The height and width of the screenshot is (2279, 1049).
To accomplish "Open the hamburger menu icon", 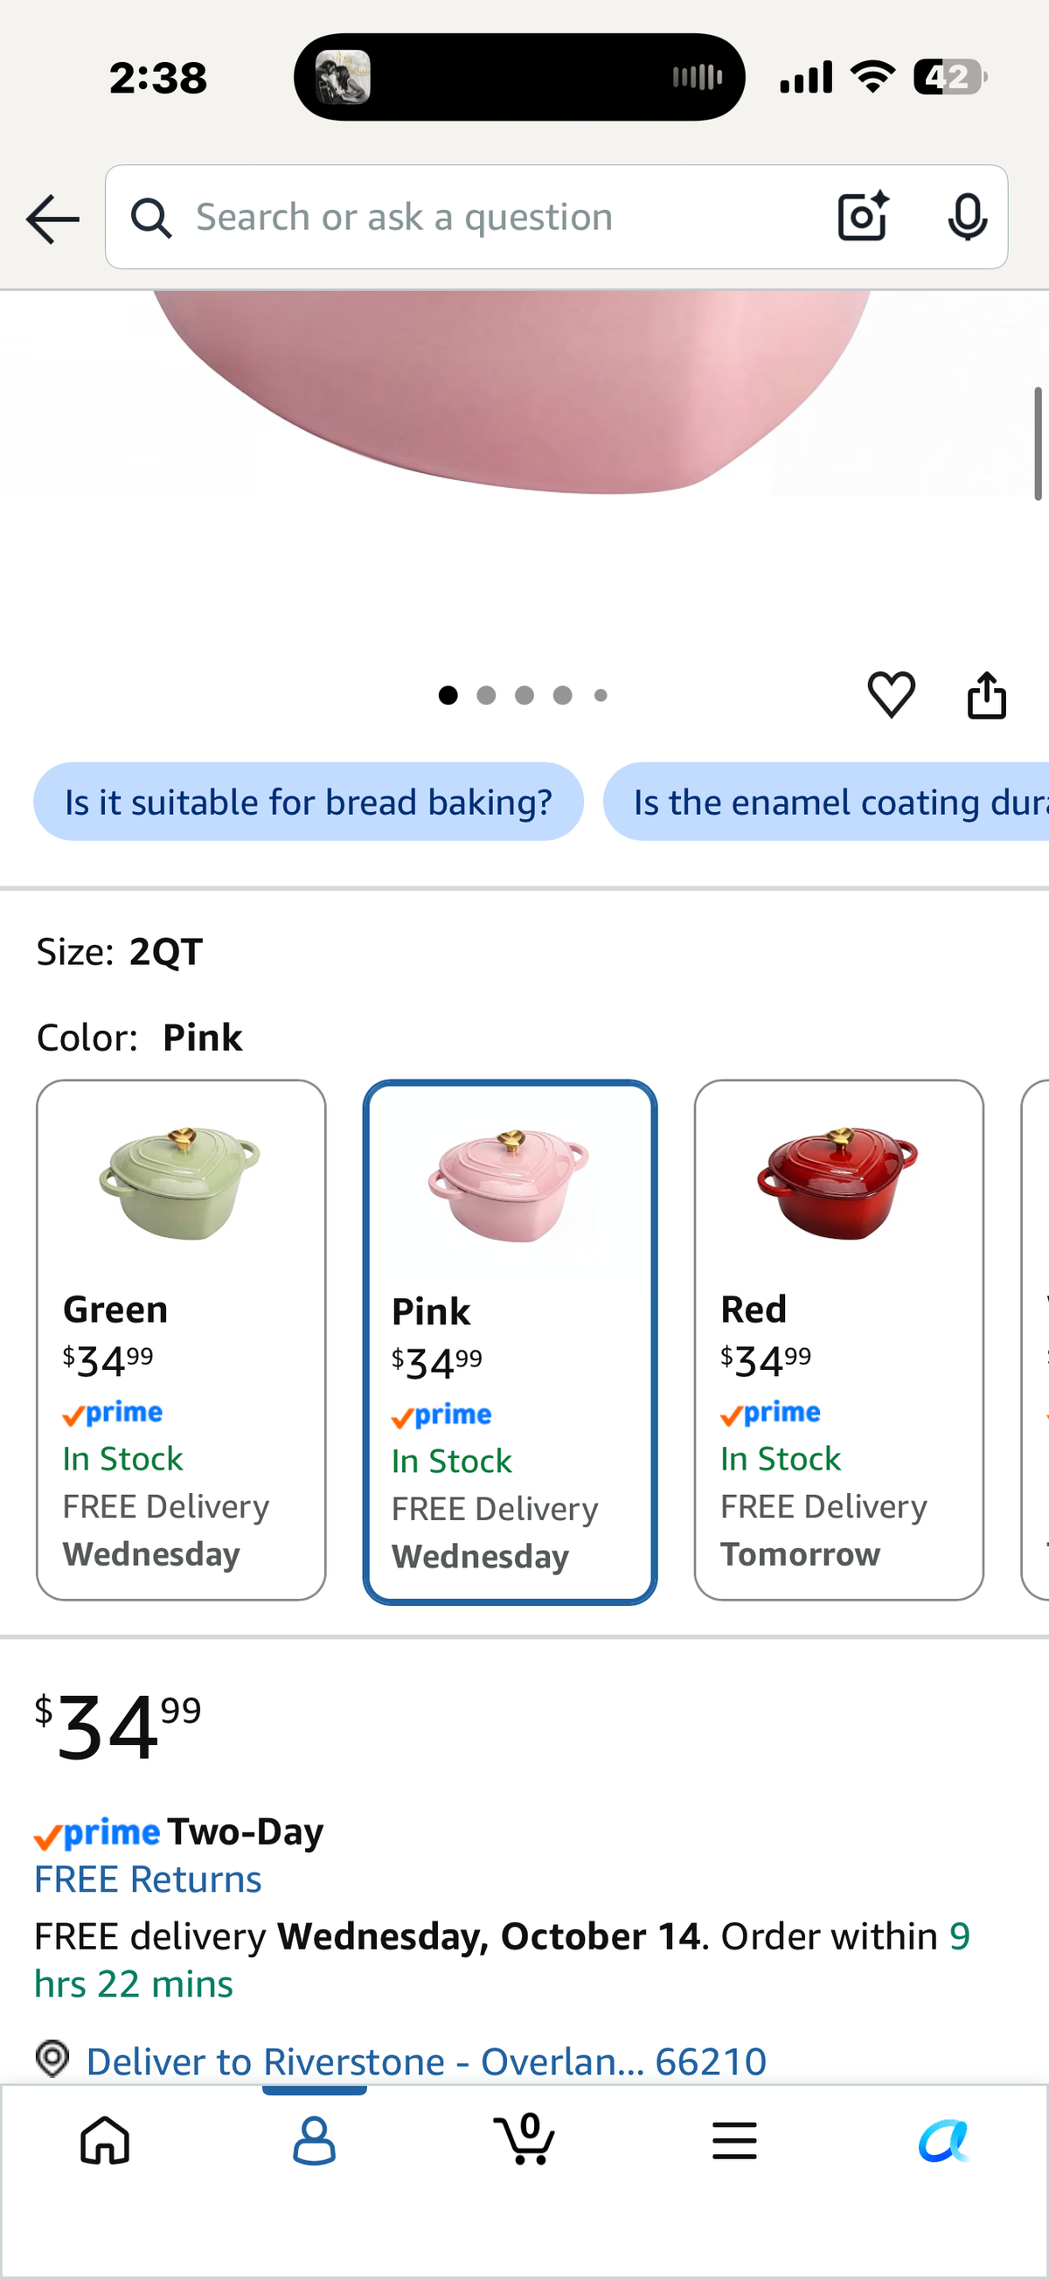I will [734, 2140].
